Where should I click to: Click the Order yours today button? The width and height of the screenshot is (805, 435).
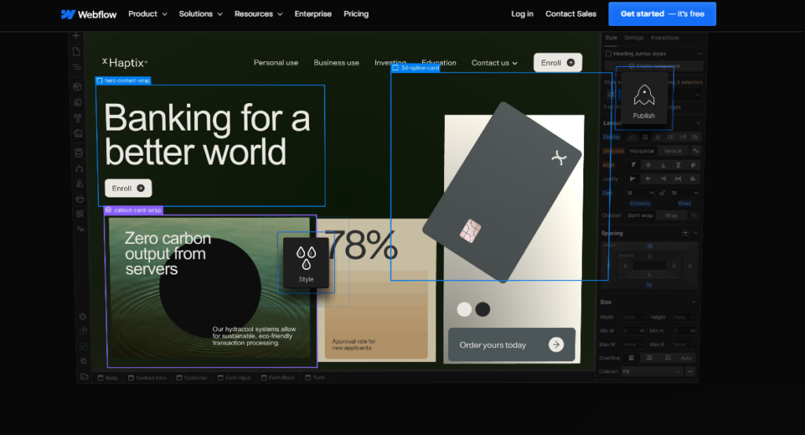[512, 345]
